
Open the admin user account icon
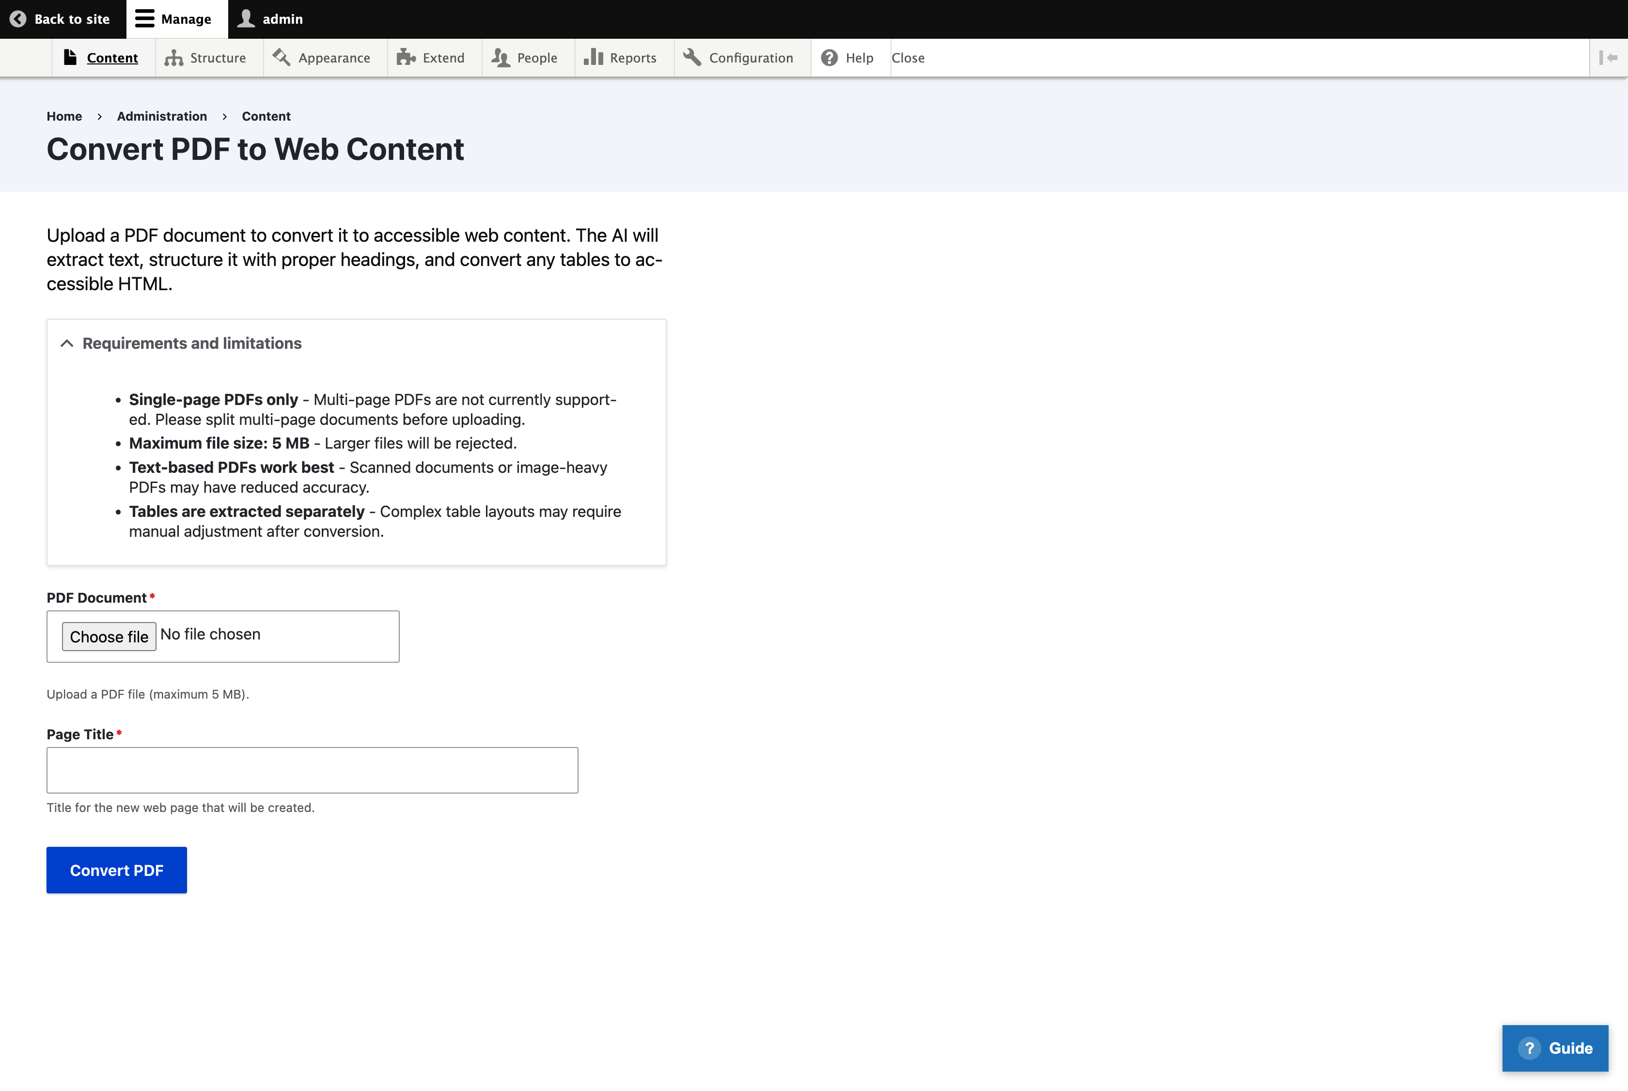(246, 19)
